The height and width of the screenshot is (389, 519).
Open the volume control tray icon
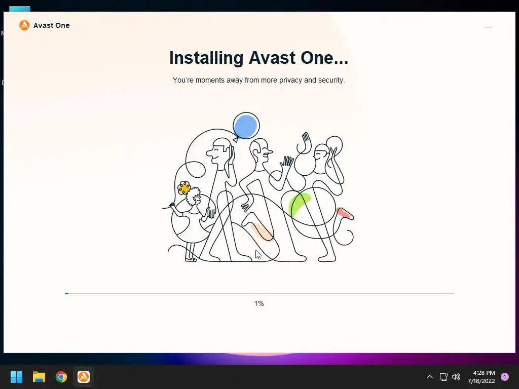pos(456,377)
